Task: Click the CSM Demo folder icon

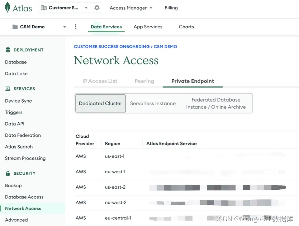Action: point(15,27)
